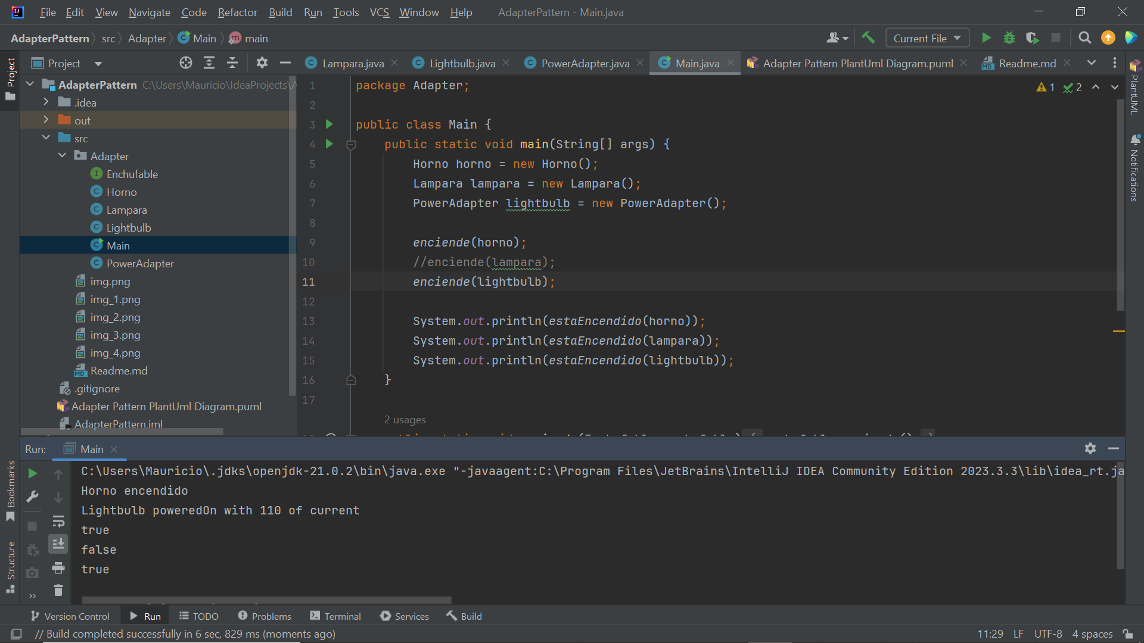The height and width of the screenshot is (643, 1144).
Task: Open the Notifications side panel
Action: tap(1134, 168)
